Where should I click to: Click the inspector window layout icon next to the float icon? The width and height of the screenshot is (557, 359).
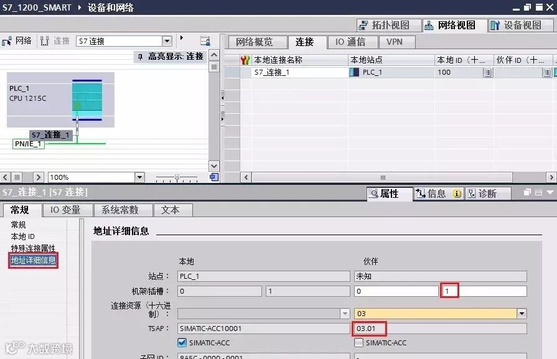(539, 192)
